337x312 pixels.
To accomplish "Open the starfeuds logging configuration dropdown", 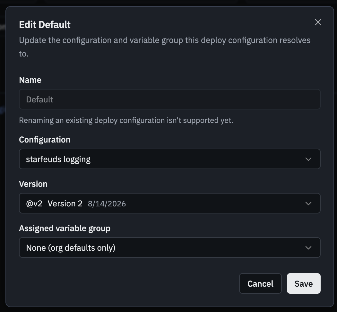I will pyautogui.click(x=169, y=159).
